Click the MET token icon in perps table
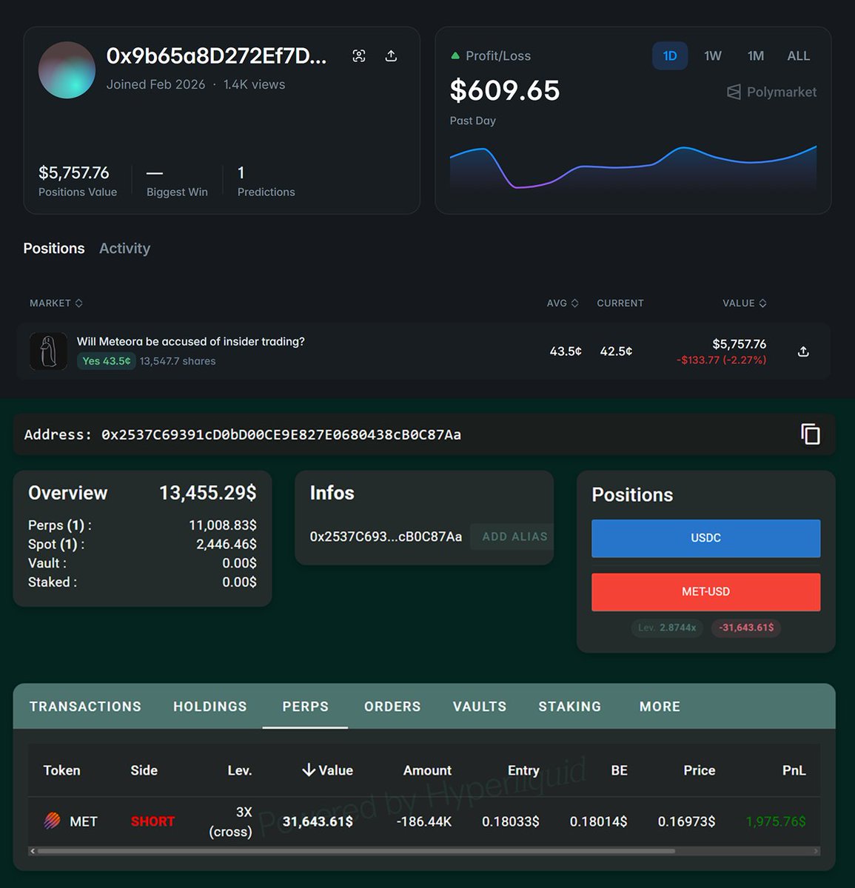The width and height of the screenshot is (855, 888). point(52,821)
